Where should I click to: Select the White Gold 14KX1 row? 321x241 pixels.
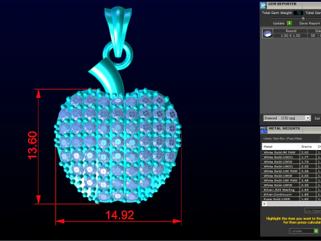coord(292,167)
